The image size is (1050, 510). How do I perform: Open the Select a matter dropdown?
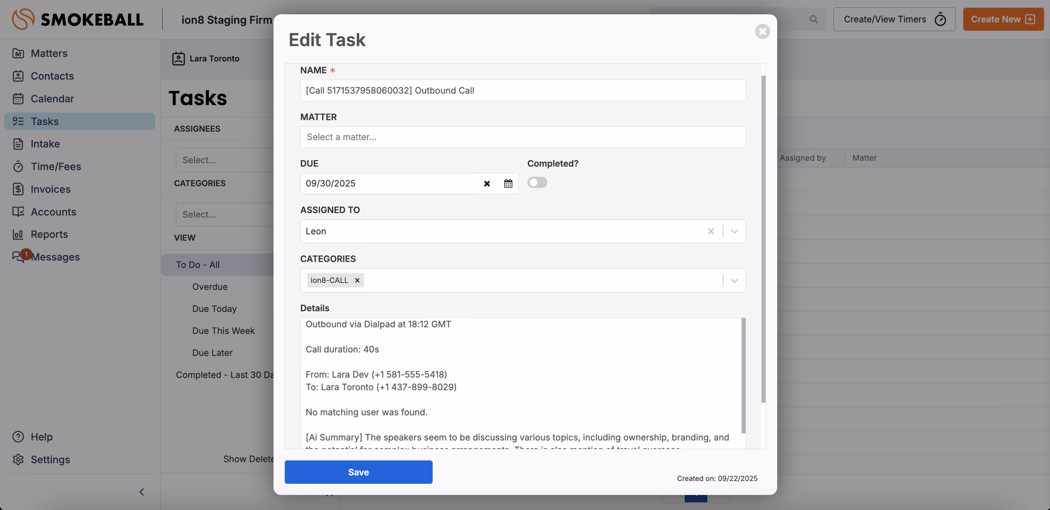click(x=523, y=137)
